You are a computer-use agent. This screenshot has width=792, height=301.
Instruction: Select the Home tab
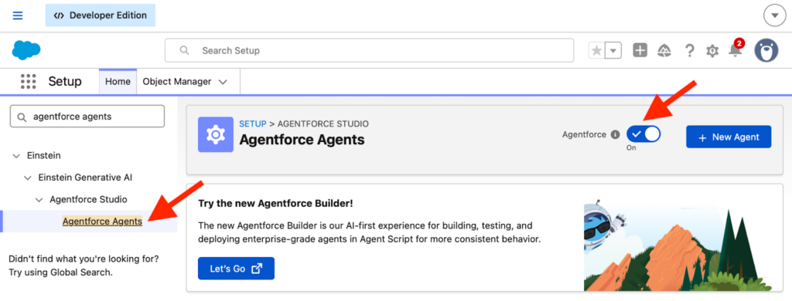point(118,82)
